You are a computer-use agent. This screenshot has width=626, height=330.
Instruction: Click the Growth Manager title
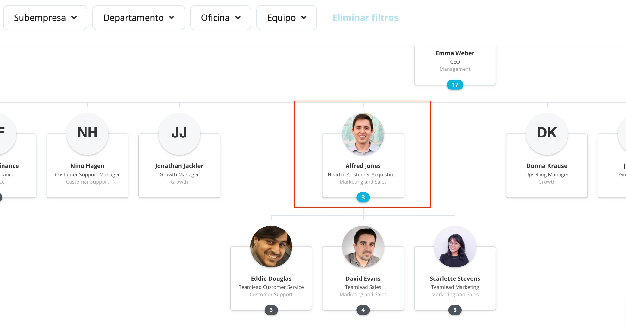(179, 174)
